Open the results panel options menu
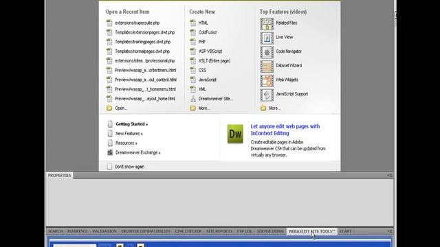 (x=390, y=231)
